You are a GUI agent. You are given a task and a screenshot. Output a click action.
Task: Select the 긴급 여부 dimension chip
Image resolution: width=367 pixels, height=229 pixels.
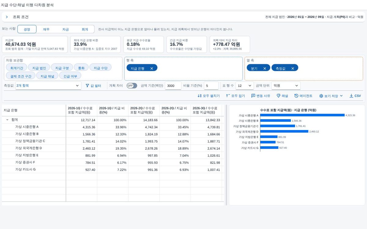(70, 76)
